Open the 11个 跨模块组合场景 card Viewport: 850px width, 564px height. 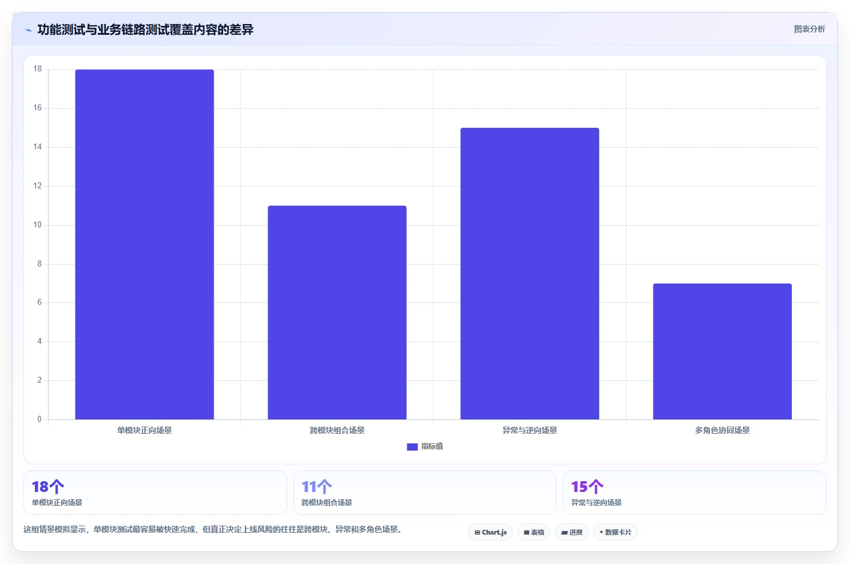pyautogui.click(x=425, y=493)
